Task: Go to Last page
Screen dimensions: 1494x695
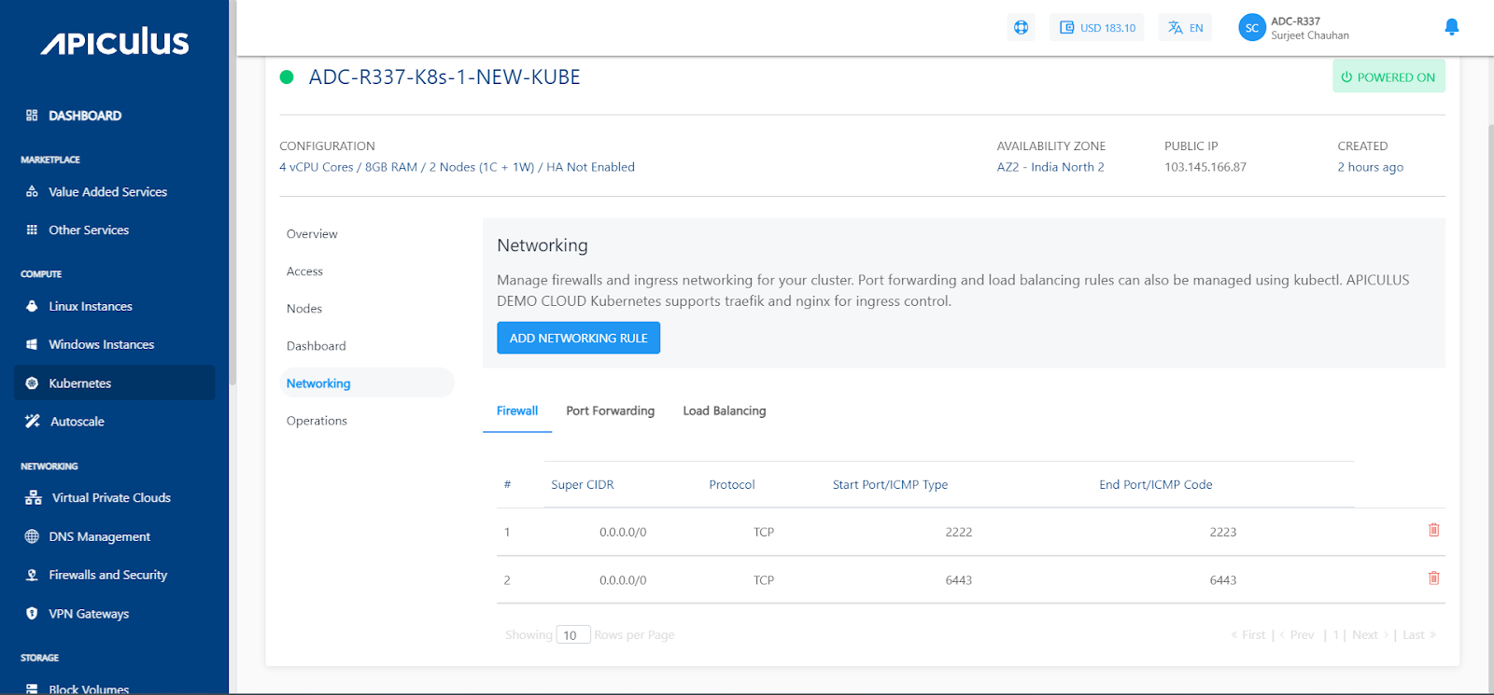Action: point(1419,635)
